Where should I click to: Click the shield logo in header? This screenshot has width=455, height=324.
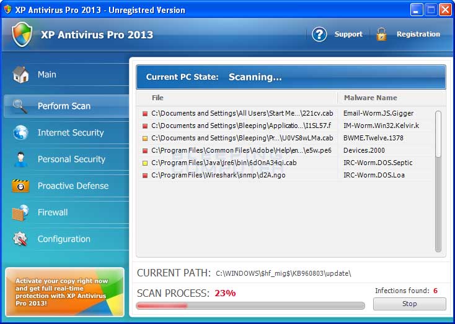(22, 34)
